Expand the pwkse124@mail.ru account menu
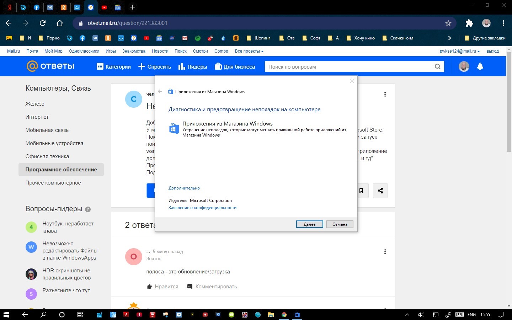 460,51
